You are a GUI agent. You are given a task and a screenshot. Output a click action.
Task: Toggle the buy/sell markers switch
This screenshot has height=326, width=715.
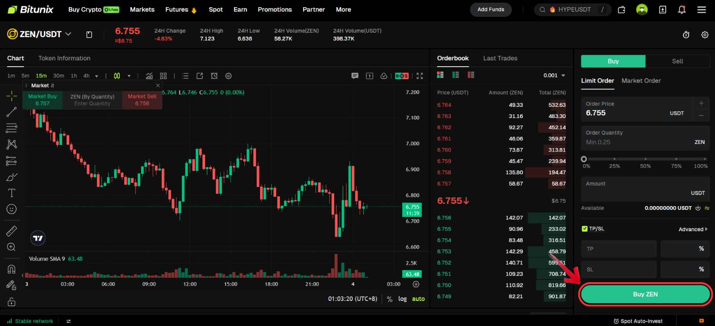(402, 76)
